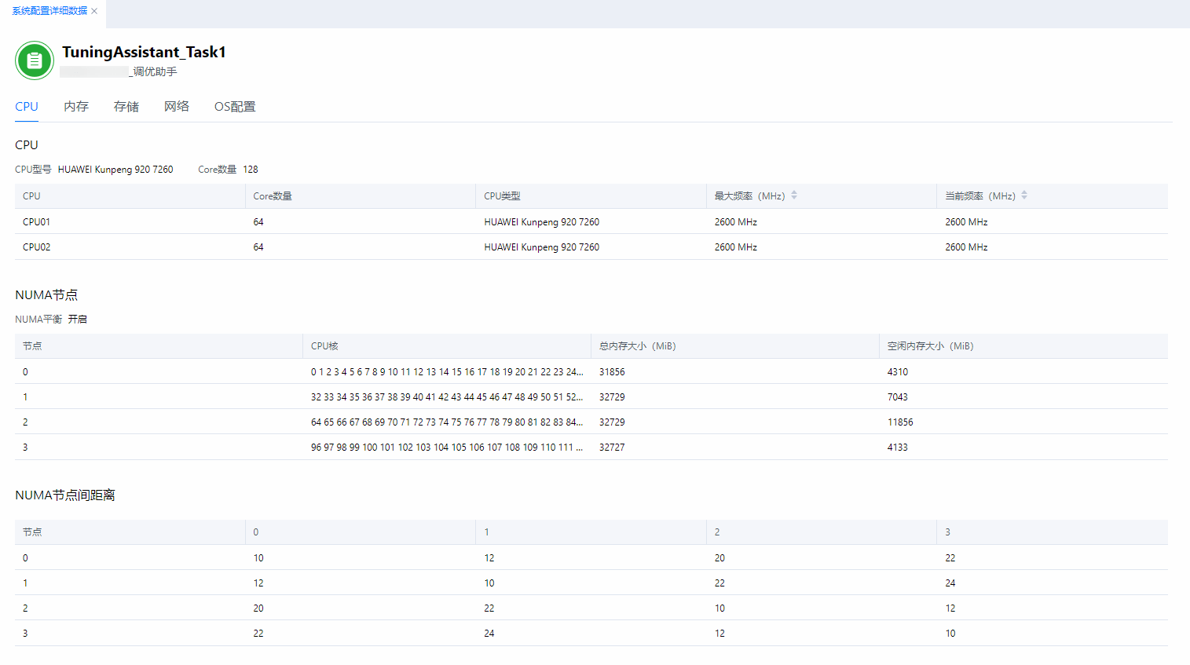Sort by 当前频率 (MHz) column arrows
This screenshot has height=665, width=1190.
[1024, 195]
